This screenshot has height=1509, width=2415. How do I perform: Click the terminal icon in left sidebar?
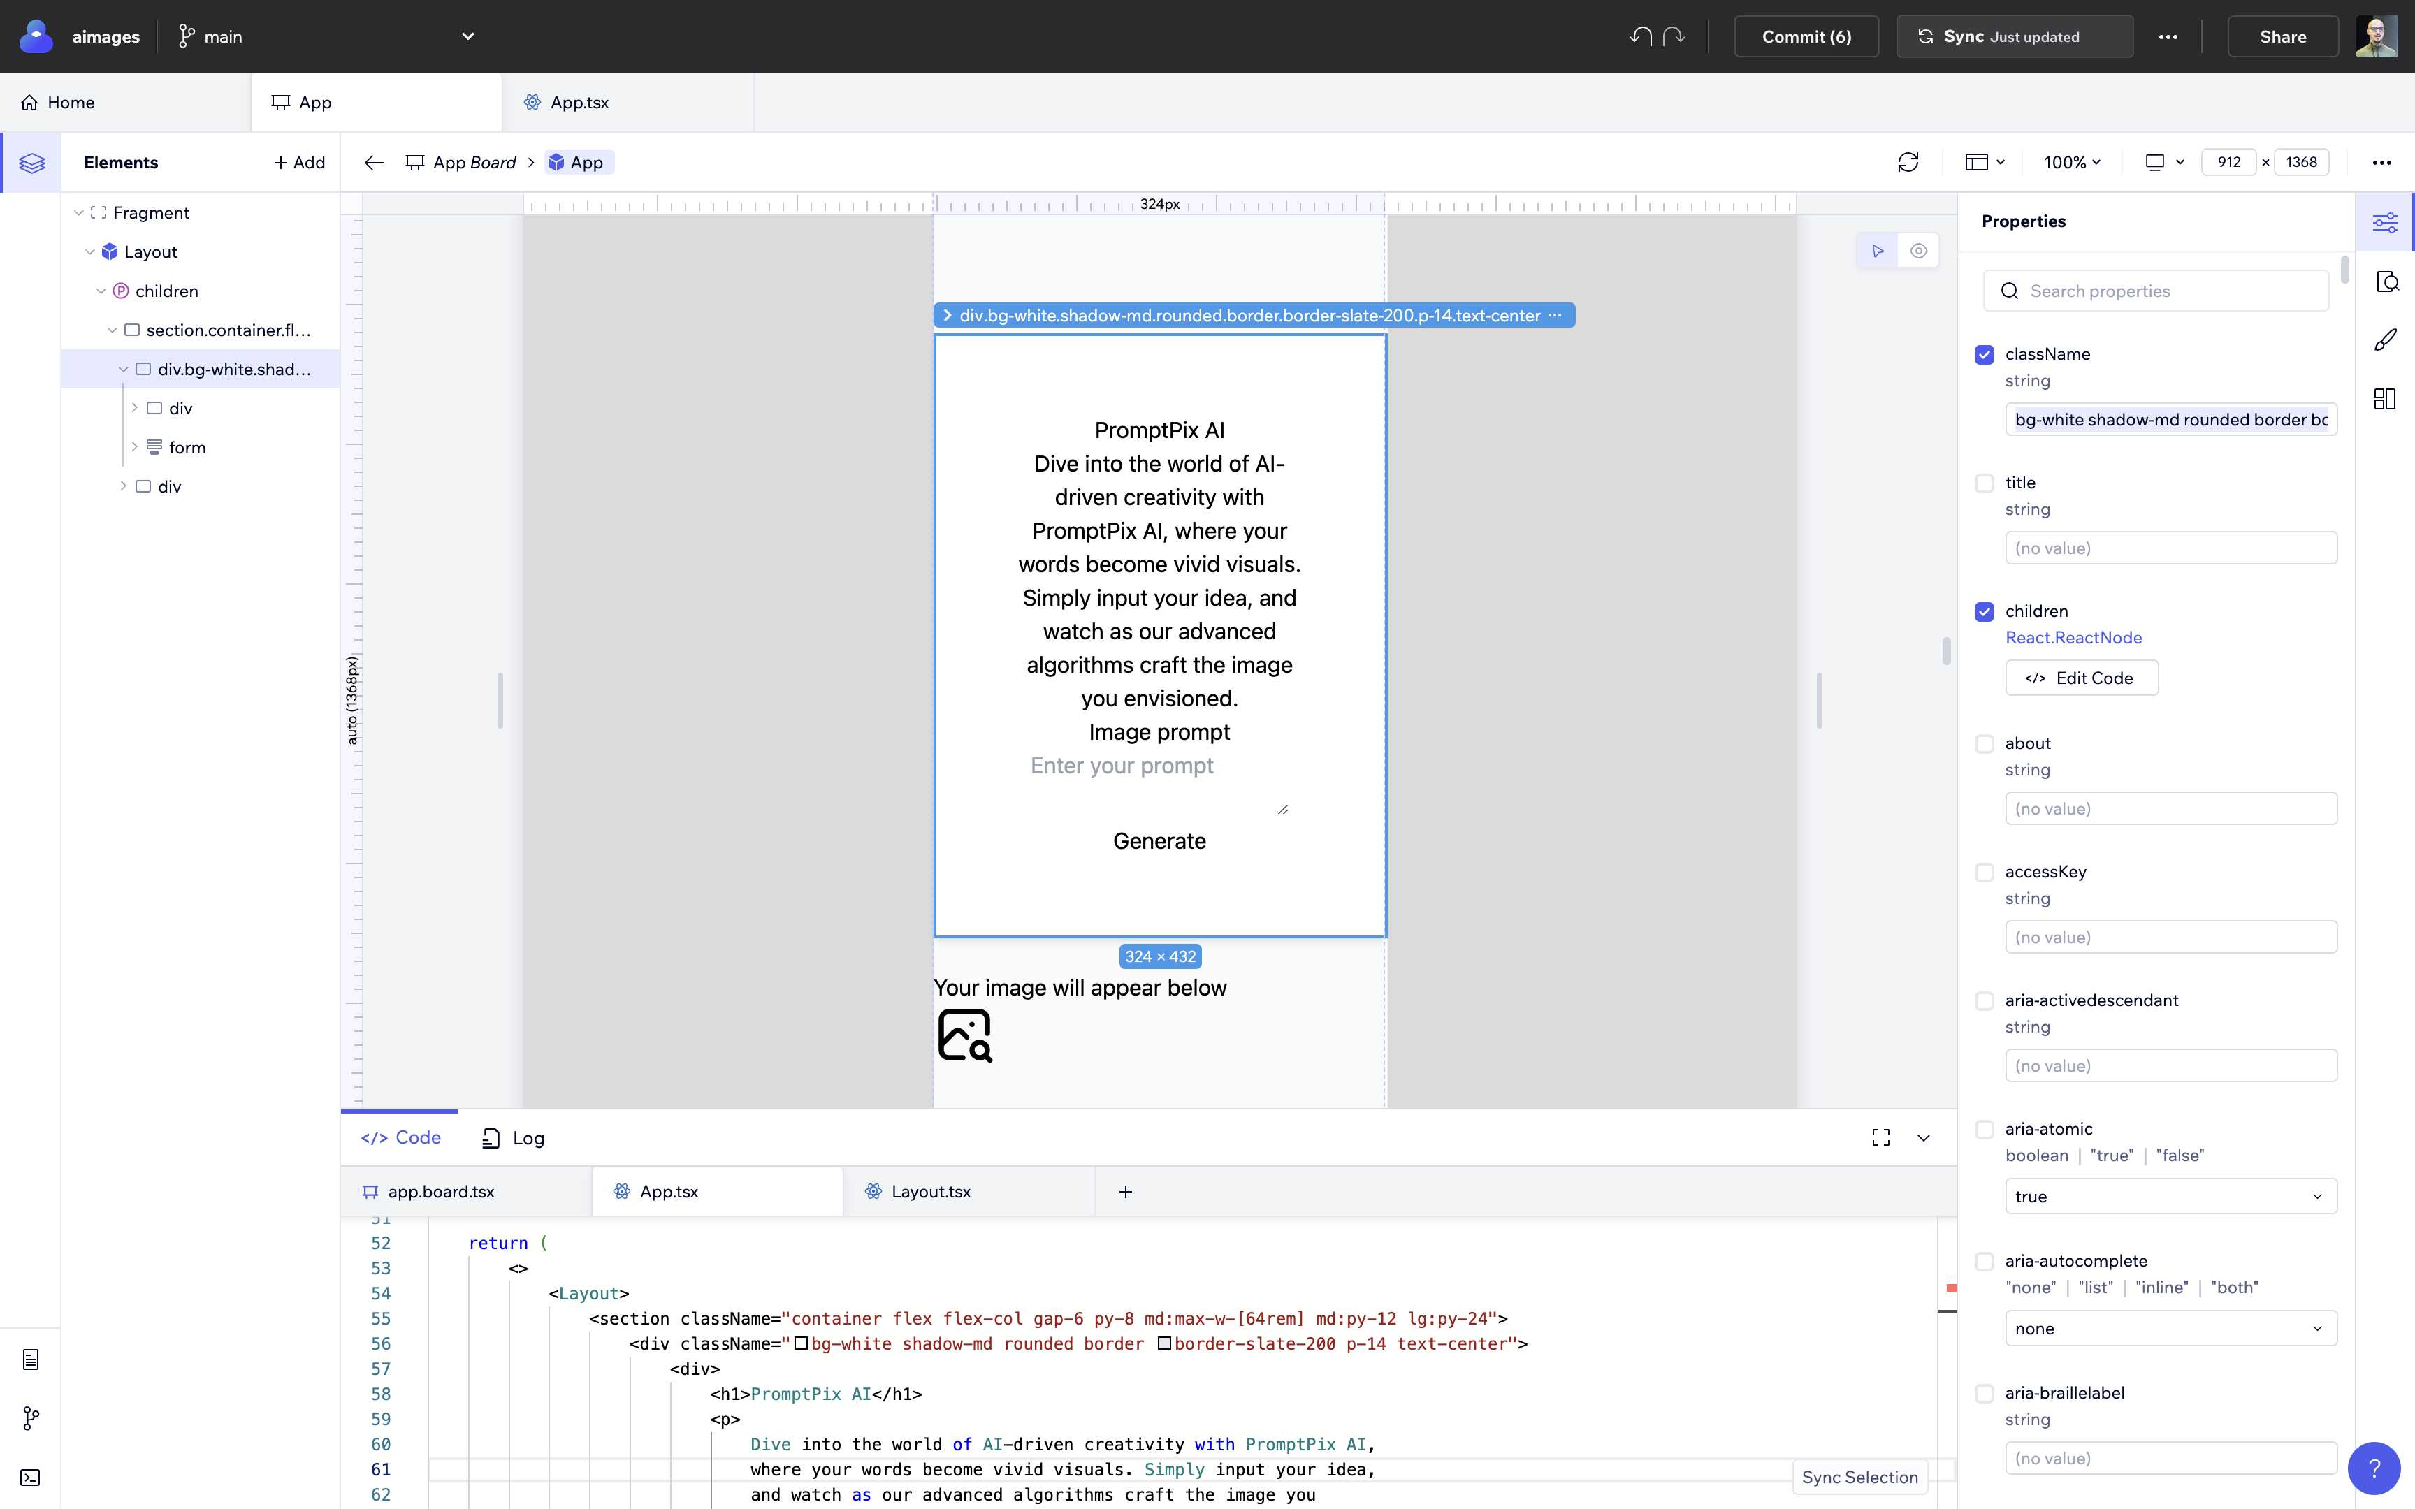30,1477
